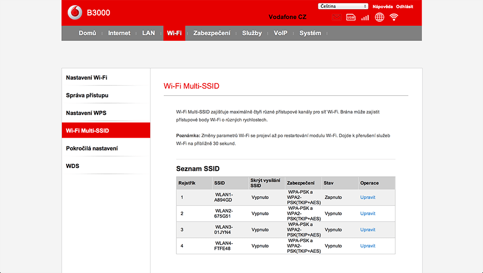The width and height of the screenshot is (483, 273).
Task: Switch to the VoIP tab
Action: (281, 33)
